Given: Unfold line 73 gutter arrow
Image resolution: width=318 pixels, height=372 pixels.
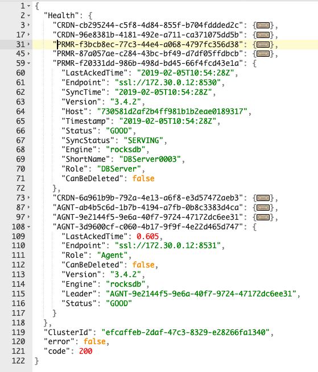Looking at the screenshot, I should coord(29,198).
